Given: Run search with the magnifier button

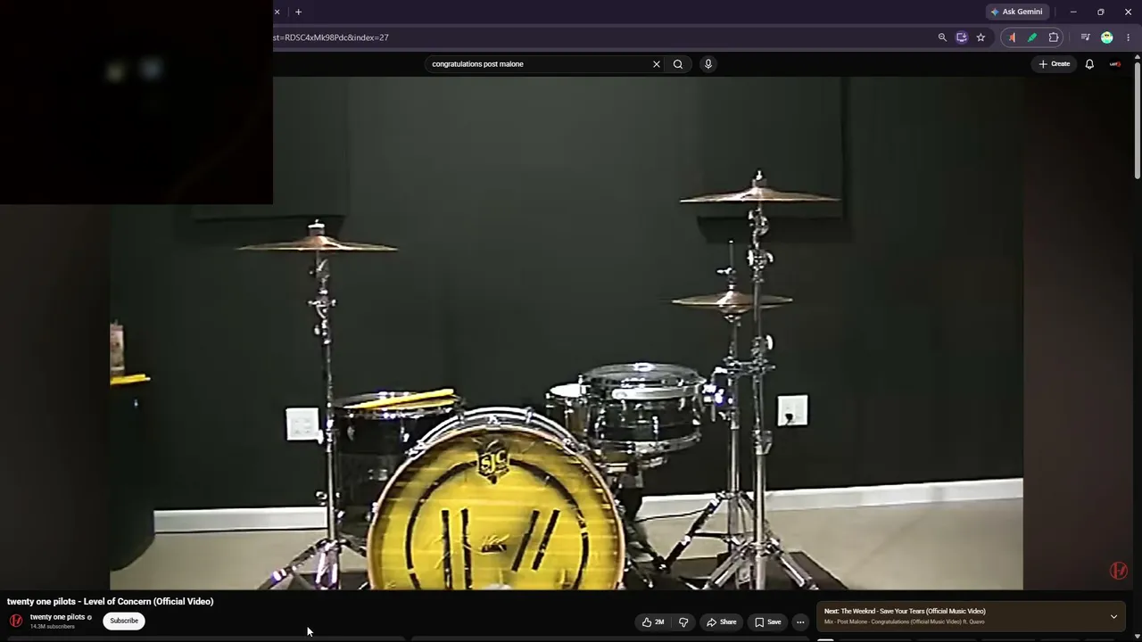Looking at the screenshot, I should coord(678,64).
